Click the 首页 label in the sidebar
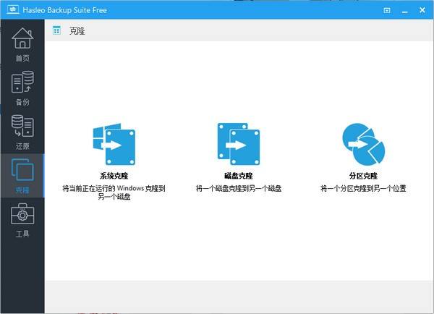Image resolution: width=434 pixels, height=314 pixels. (x=22, y=58)
